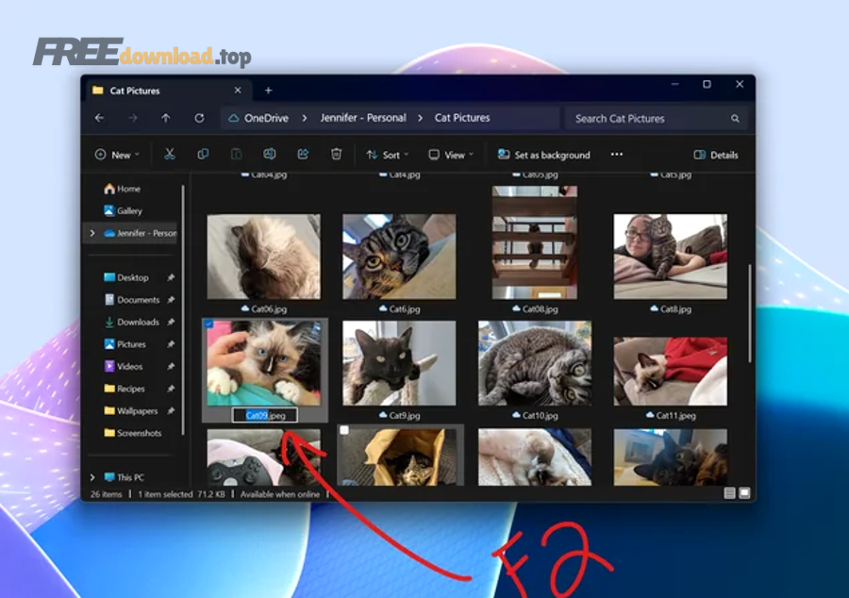Click OneDrive breadcrumb in address bar
The height and width of the screenshot is (598, 849).
(x=266, y=118)
